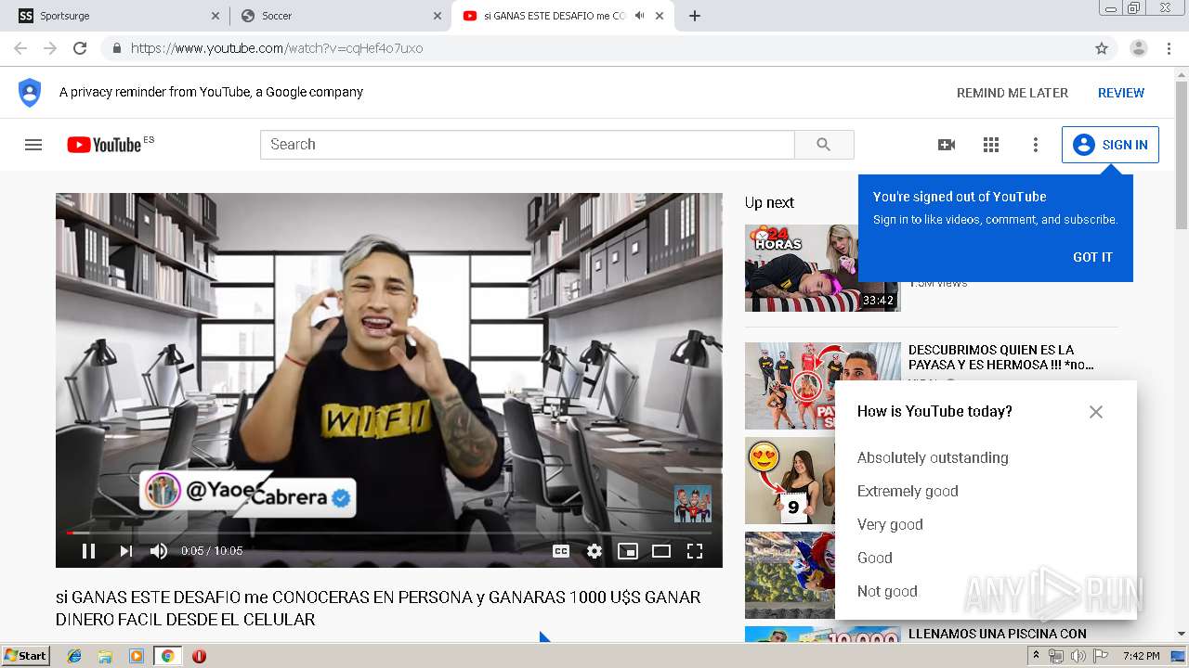Open Chrome profile avatar
This screenshot has height=668, width=1189.
click(1139, 48)
